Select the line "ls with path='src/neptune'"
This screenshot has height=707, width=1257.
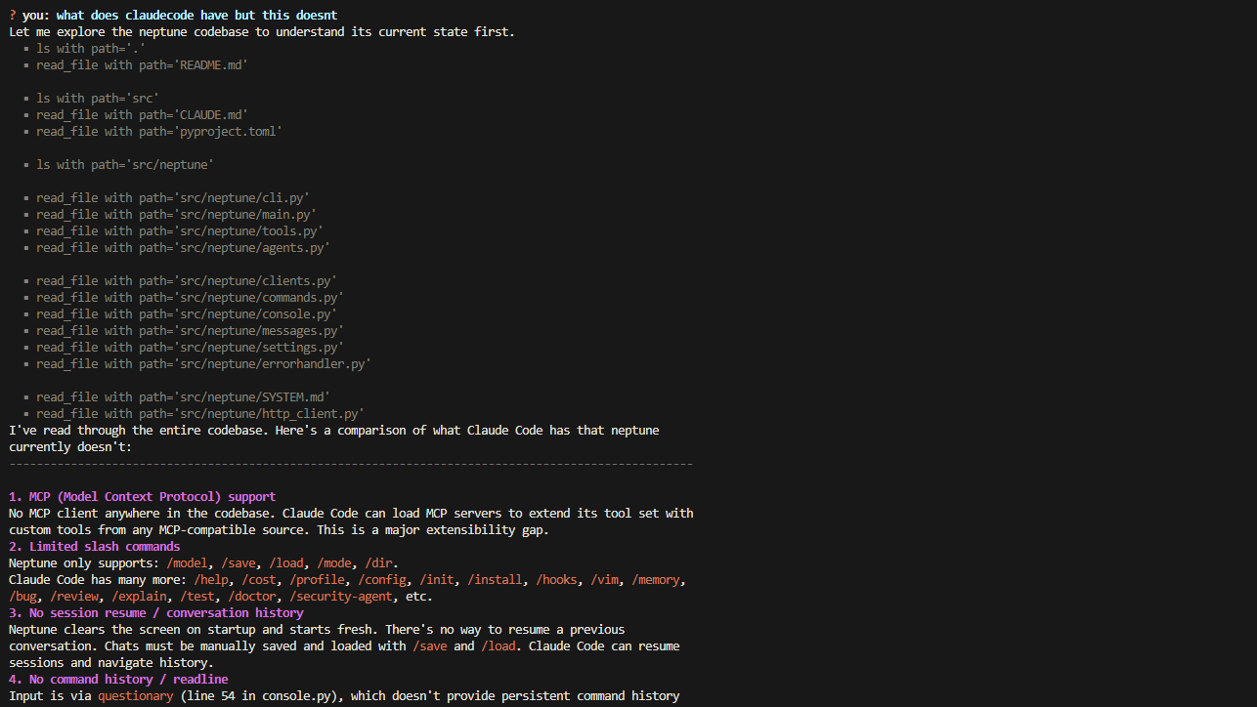(125, 164)
